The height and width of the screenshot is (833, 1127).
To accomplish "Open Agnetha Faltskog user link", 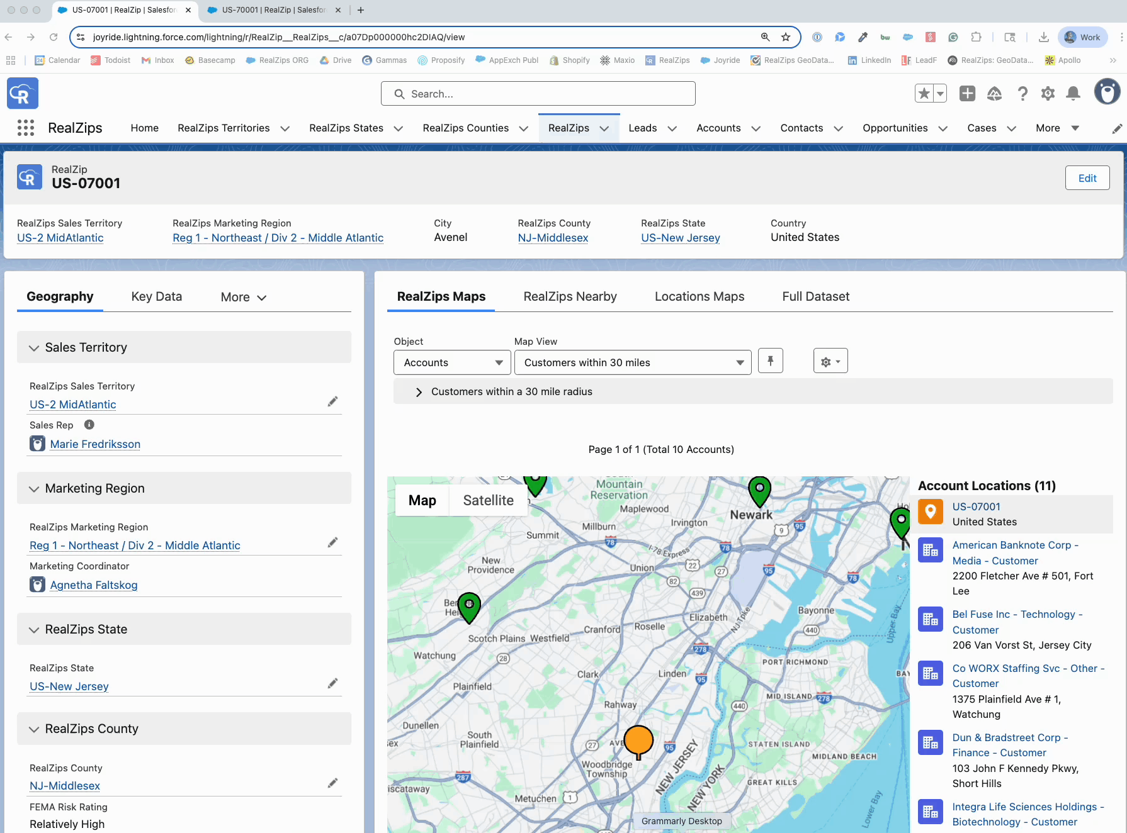I will [x=94, y=585].
